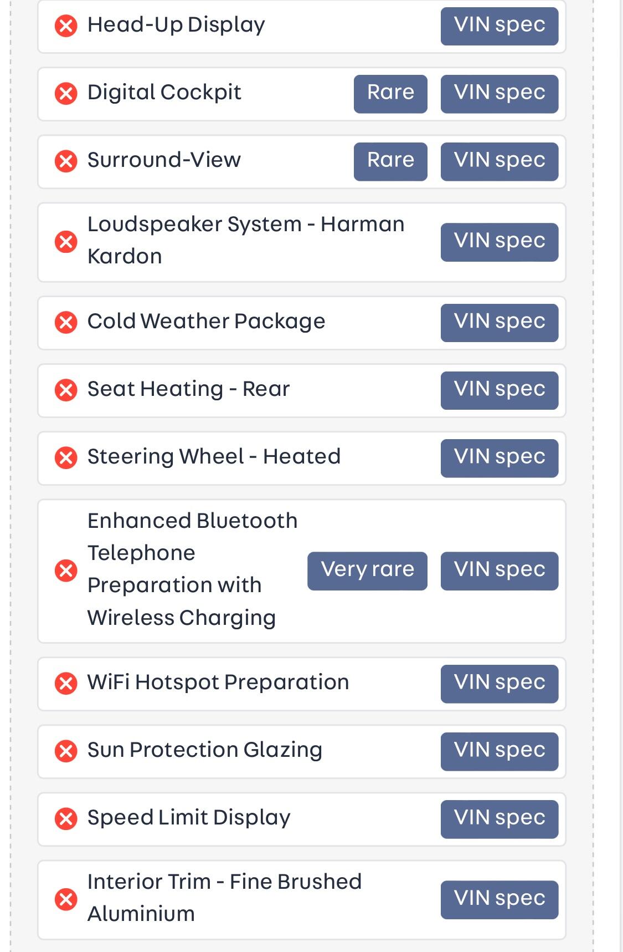Select the Rare badge on Surround-View row
This screenshot has width=623, height=952.
click(x=390, y=161)
